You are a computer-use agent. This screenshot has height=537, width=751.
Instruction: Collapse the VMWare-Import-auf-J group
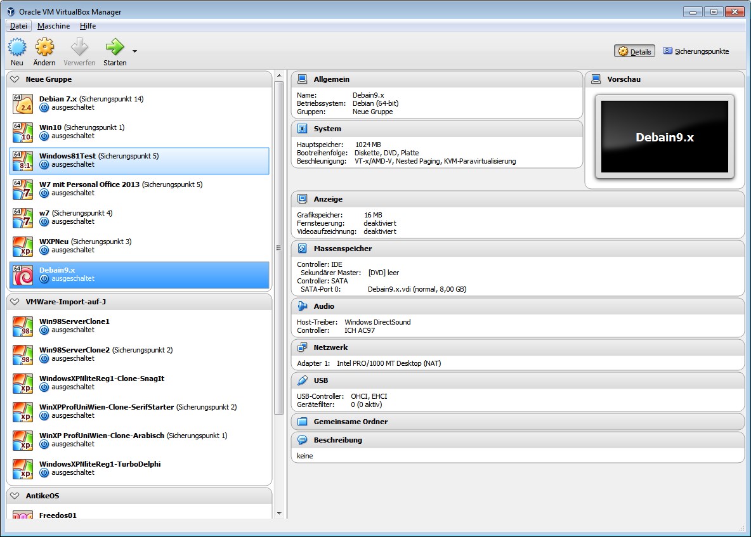(15, 302)
